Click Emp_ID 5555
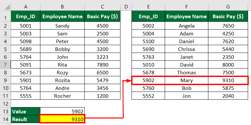251x125 pixels. click(x=26, y=96)
